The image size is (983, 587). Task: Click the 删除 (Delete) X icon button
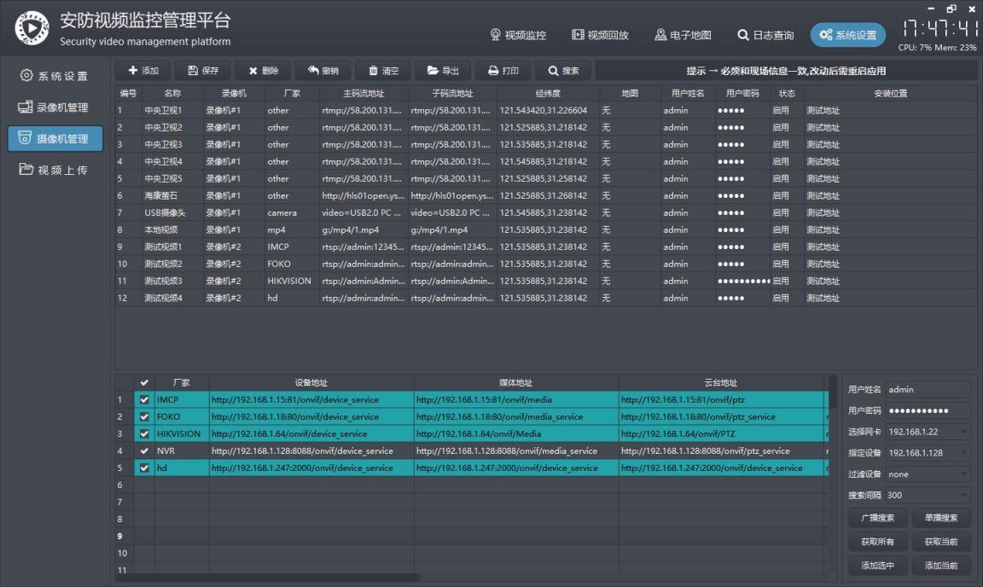[264, 71]
